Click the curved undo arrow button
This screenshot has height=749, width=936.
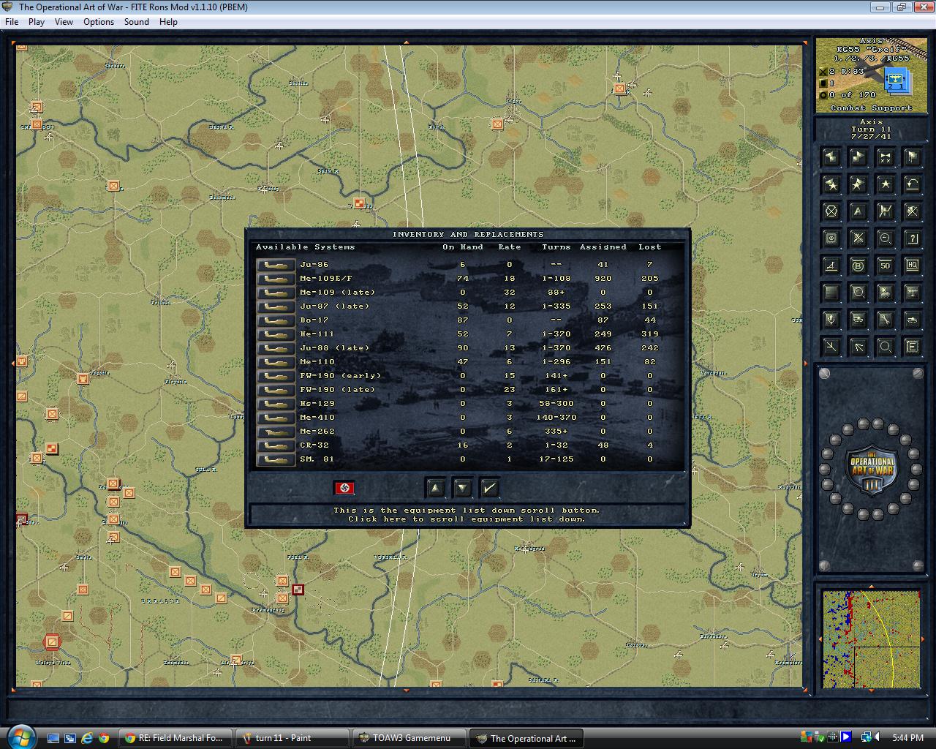(912, 184)
